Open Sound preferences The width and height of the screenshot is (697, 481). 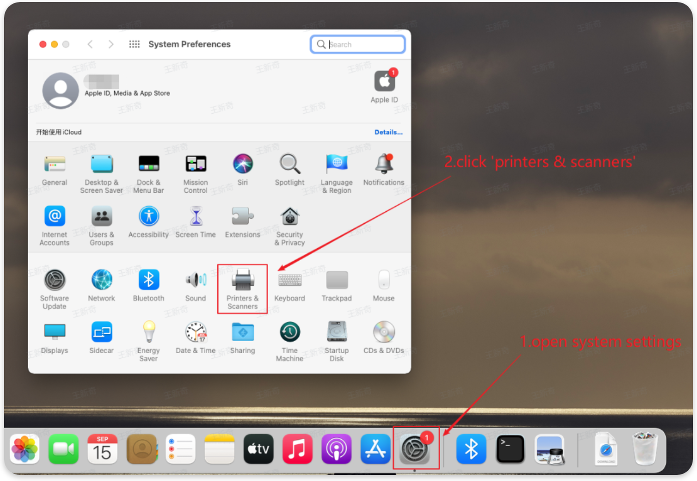(196, 280)
